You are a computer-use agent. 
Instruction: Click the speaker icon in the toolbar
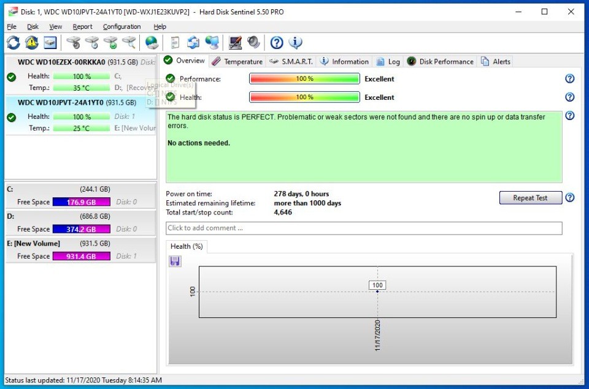pos(253,43)
